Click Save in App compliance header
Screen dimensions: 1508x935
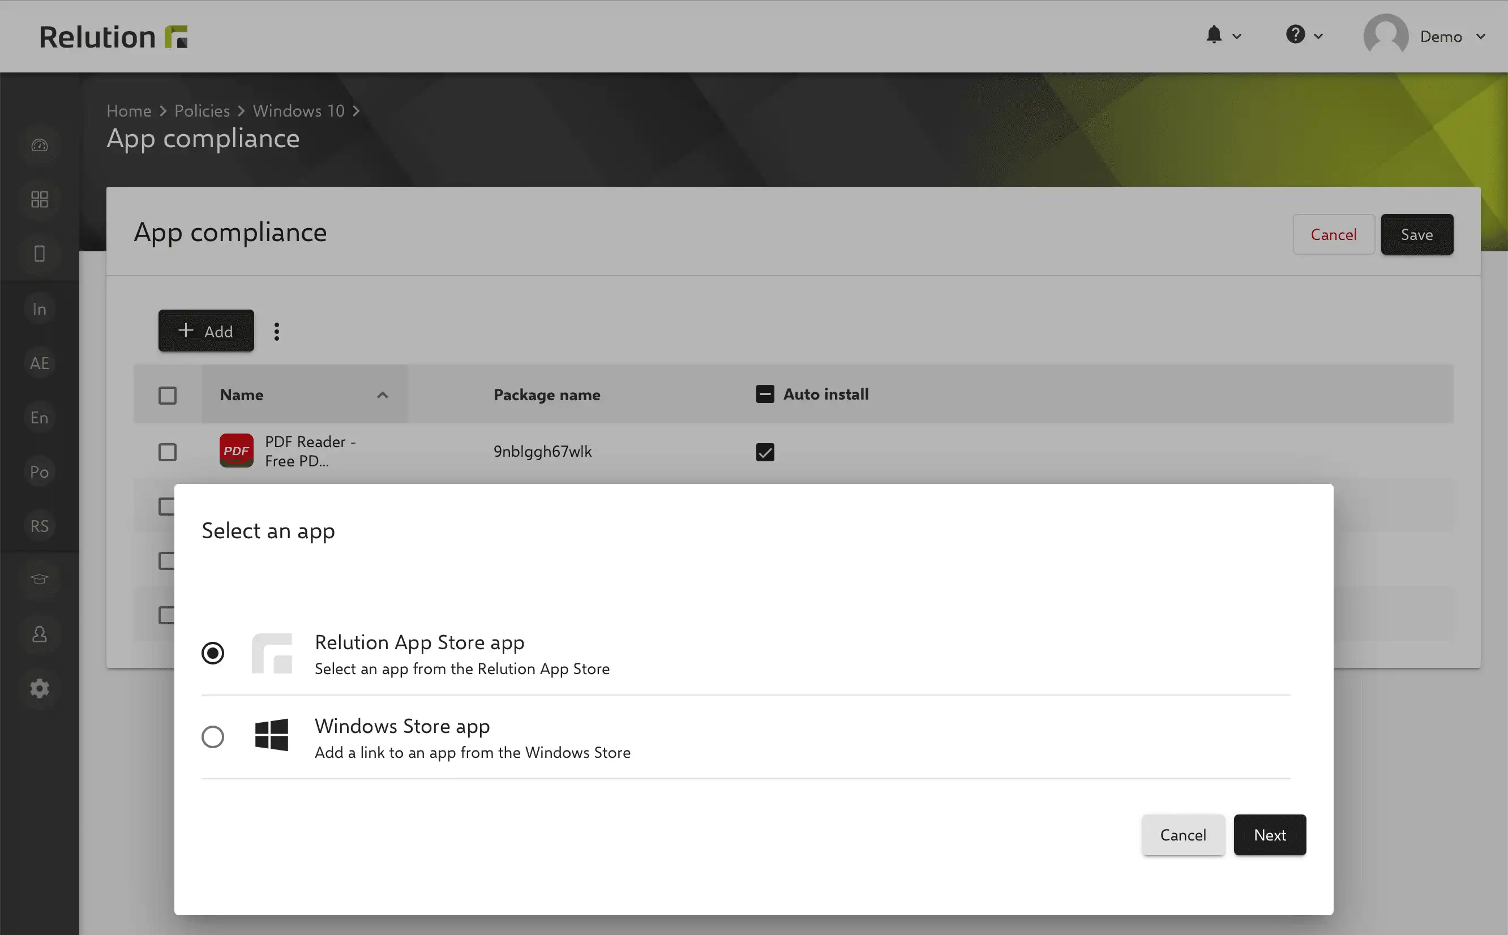(1416, 234)
